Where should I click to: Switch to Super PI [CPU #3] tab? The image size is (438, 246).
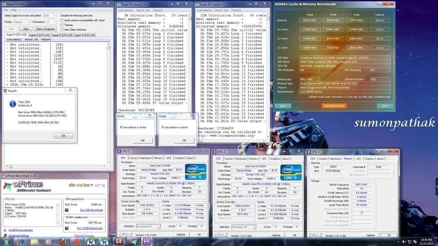point(85,35)
